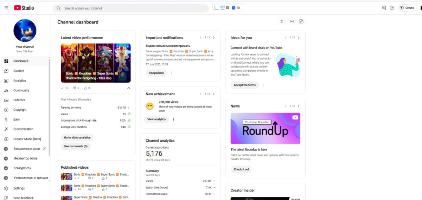Open Конкуренты in the sidebar
The width and height of the screenshot is (422, 200).
click(x=25, y=168)
